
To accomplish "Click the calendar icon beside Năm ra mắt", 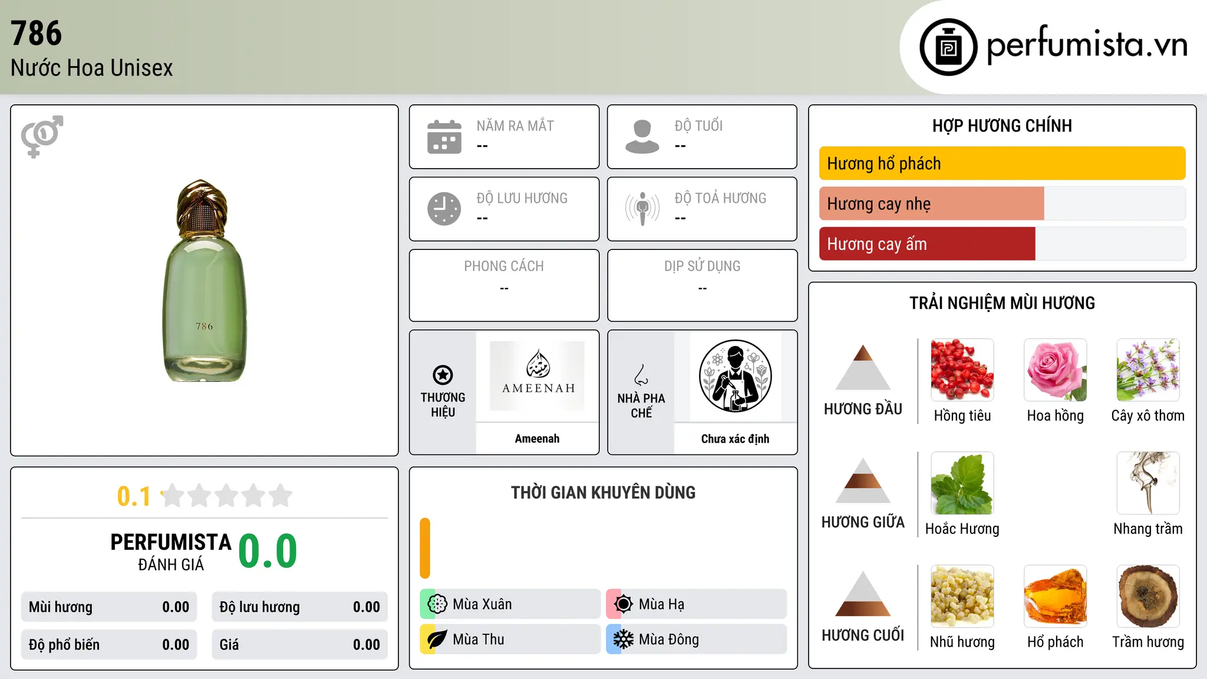I will click(x=444, y=137).
